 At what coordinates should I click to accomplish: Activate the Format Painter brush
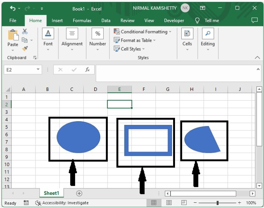point(25,48)
